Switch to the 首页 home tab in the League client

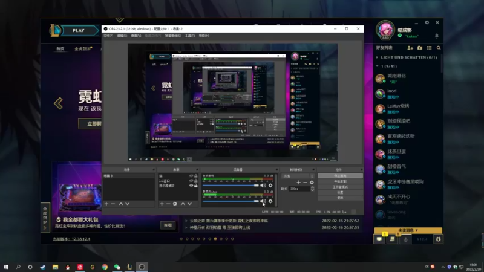pyautogui.click(x=60, y=49)
